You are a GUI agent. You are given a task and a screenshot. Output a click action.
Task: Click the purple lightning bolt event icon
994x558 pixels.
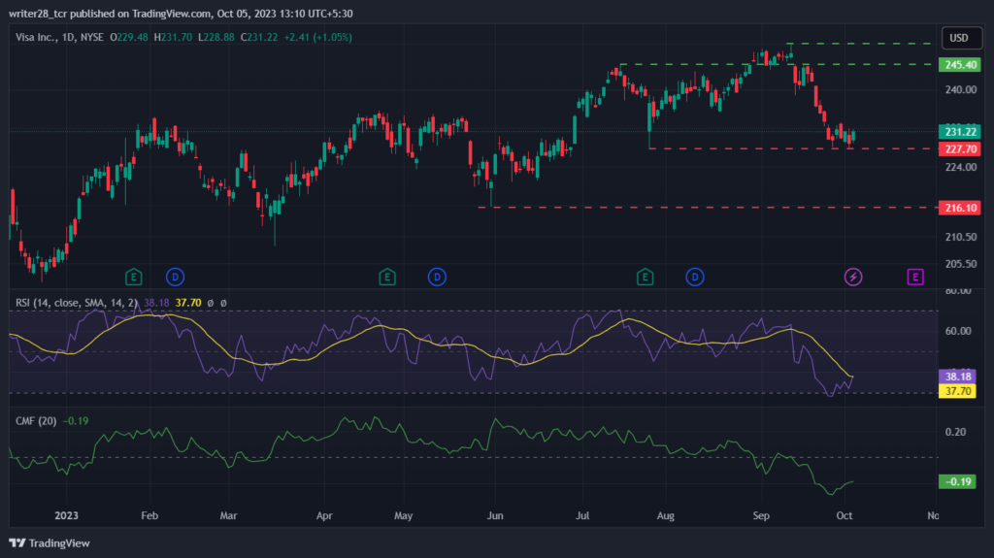(853, 278)
